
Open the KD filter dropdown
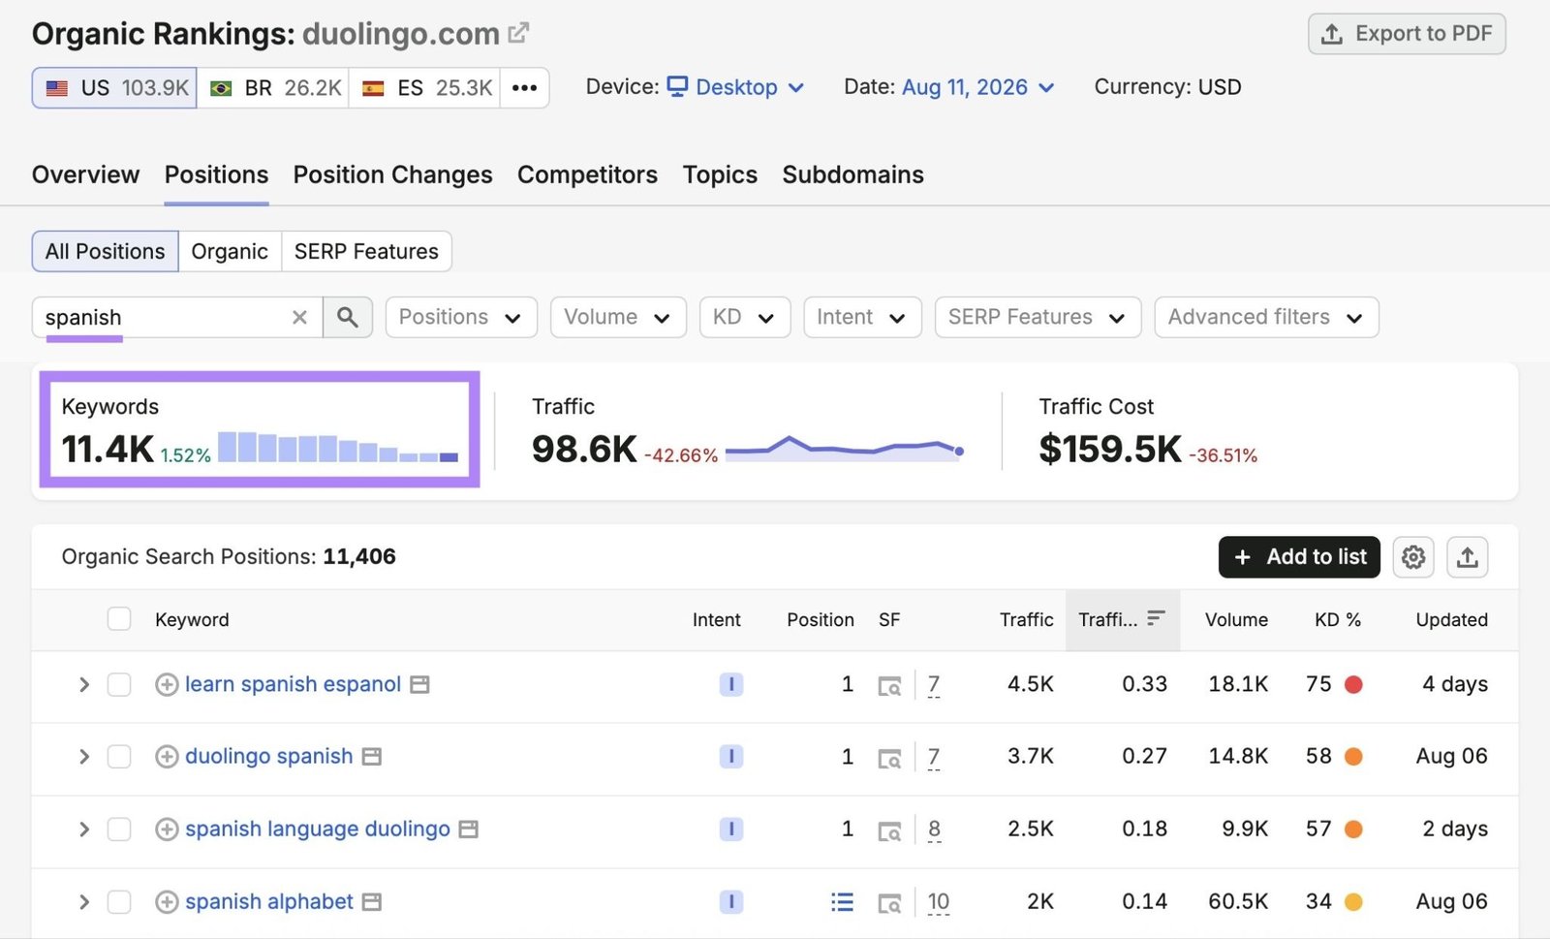(x=745, y=317)
